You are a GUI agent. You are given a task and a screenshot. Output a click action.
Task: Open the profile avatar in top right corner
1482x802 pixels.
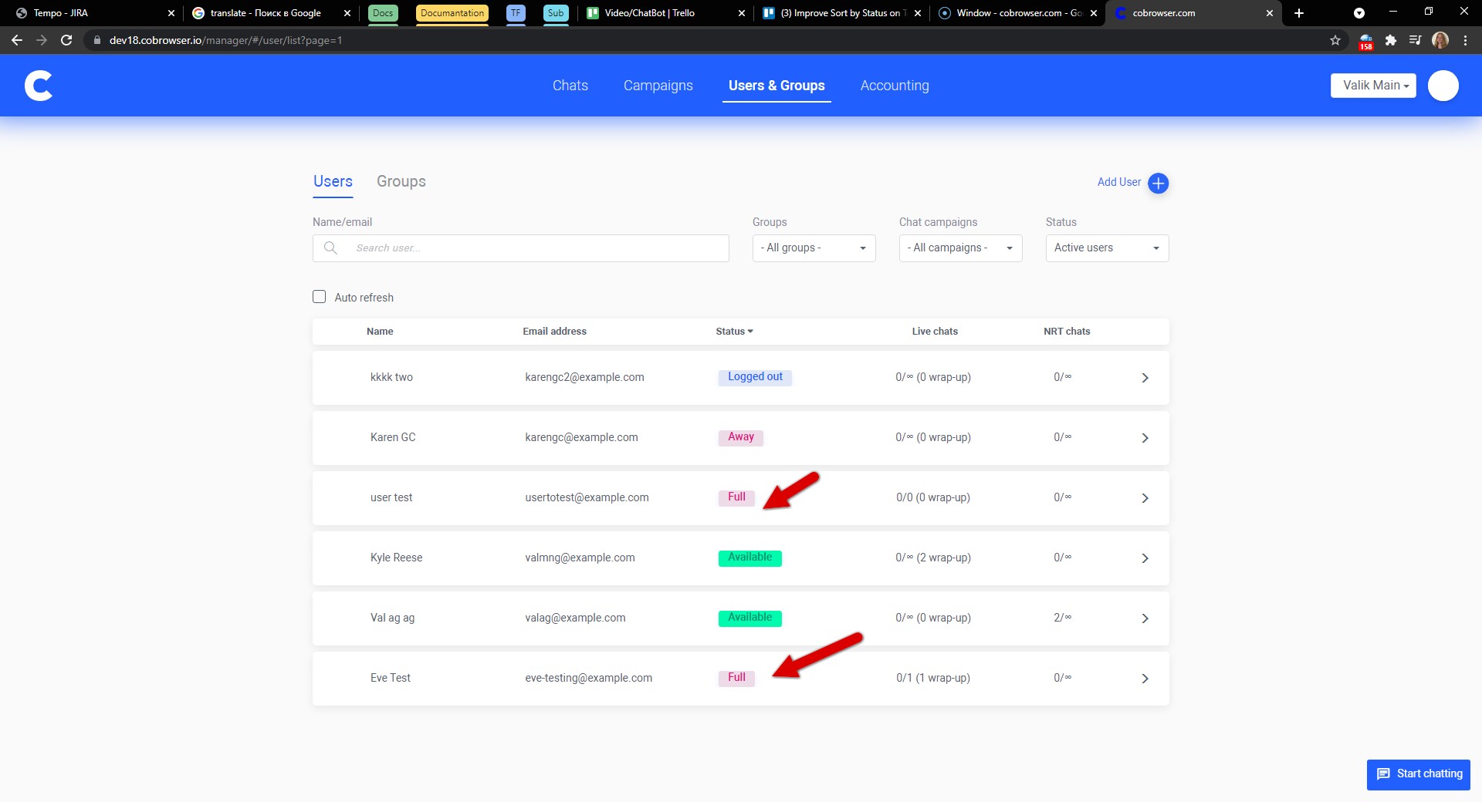point(1443,86)
